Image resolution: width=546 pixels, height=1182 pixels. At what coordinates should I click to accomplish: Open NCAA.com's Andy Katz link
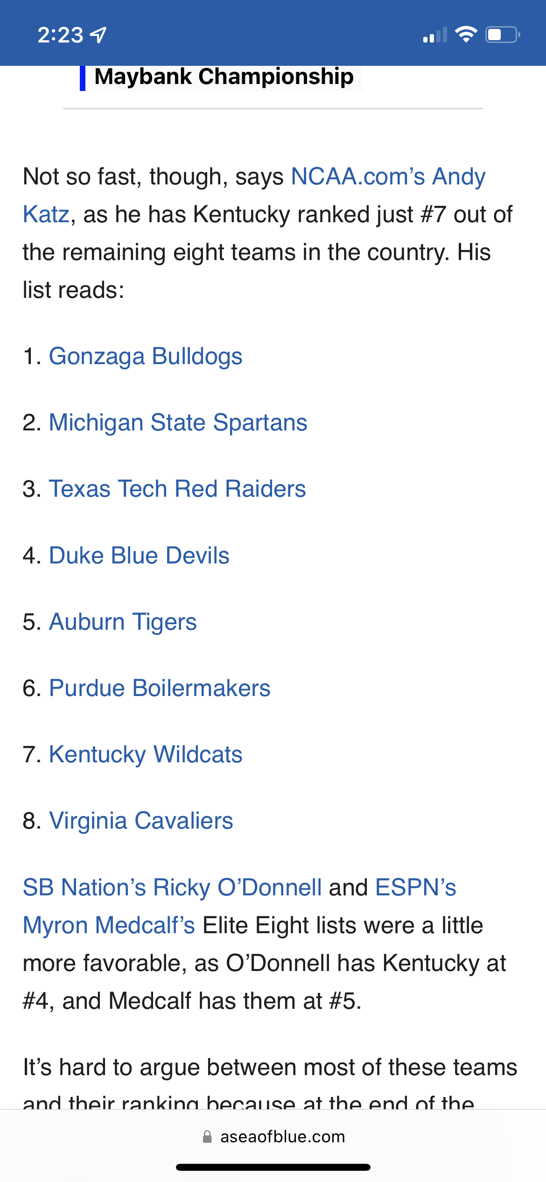click(x=388, y=177)
